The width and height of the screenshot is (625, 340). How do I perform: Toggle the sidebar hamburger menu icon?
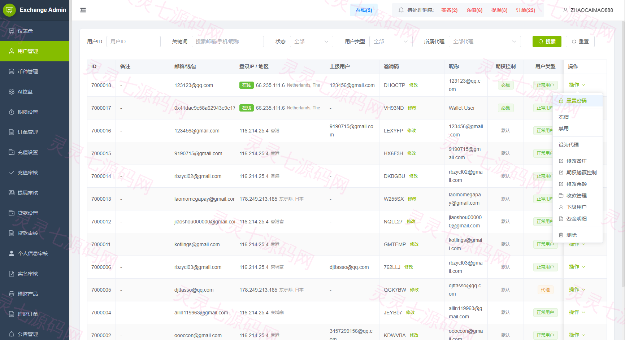83,10
